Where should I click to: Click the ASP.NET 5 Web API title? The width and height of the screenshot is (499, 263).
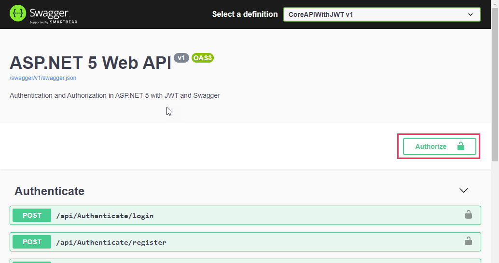90,63
